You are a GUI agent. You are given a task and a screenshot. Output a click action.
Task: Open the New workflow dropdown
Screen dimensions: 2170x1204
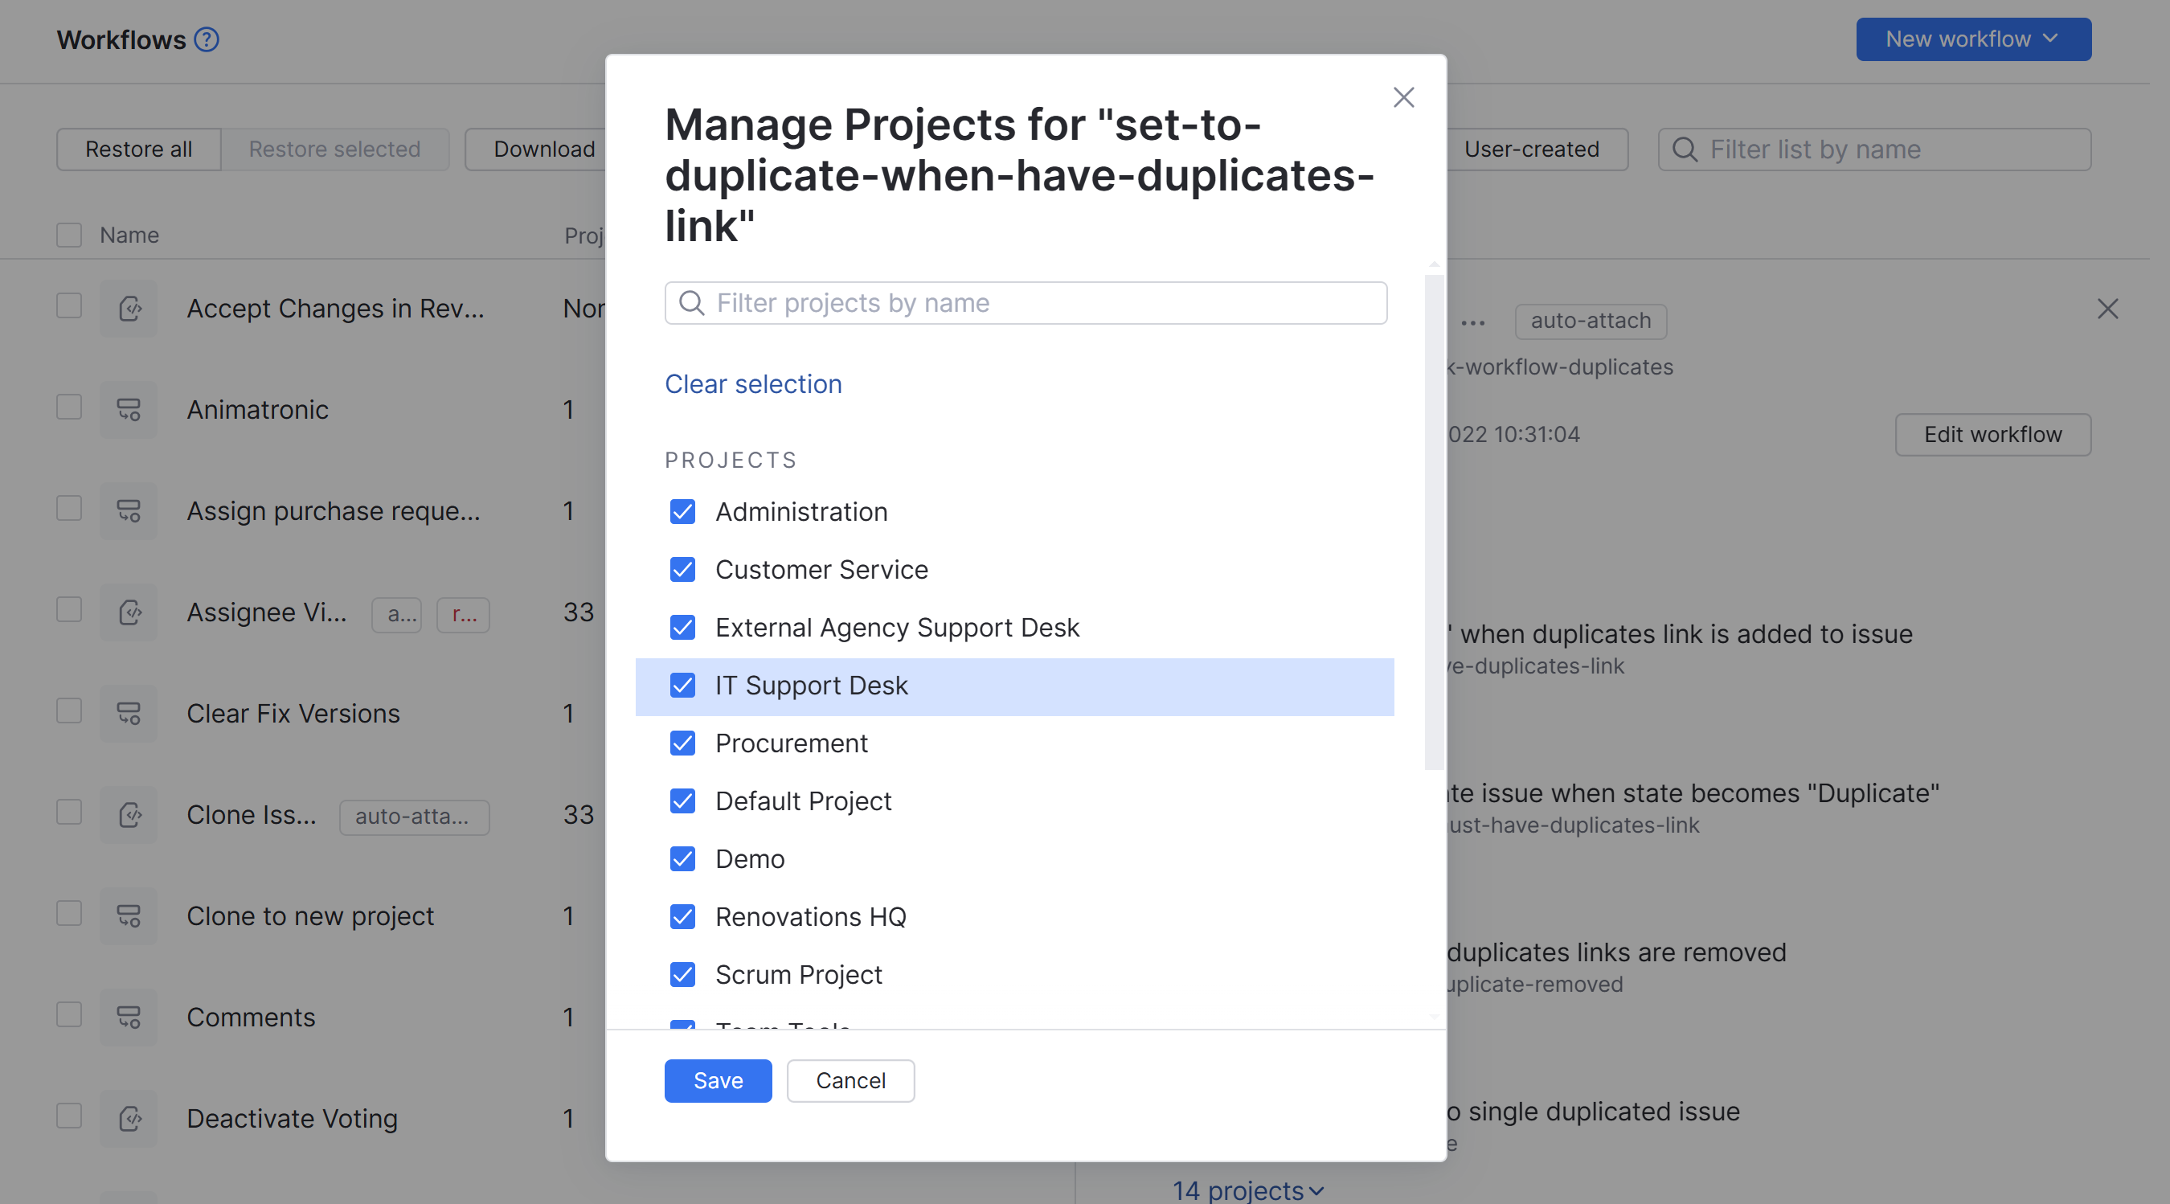point(1973,39)
